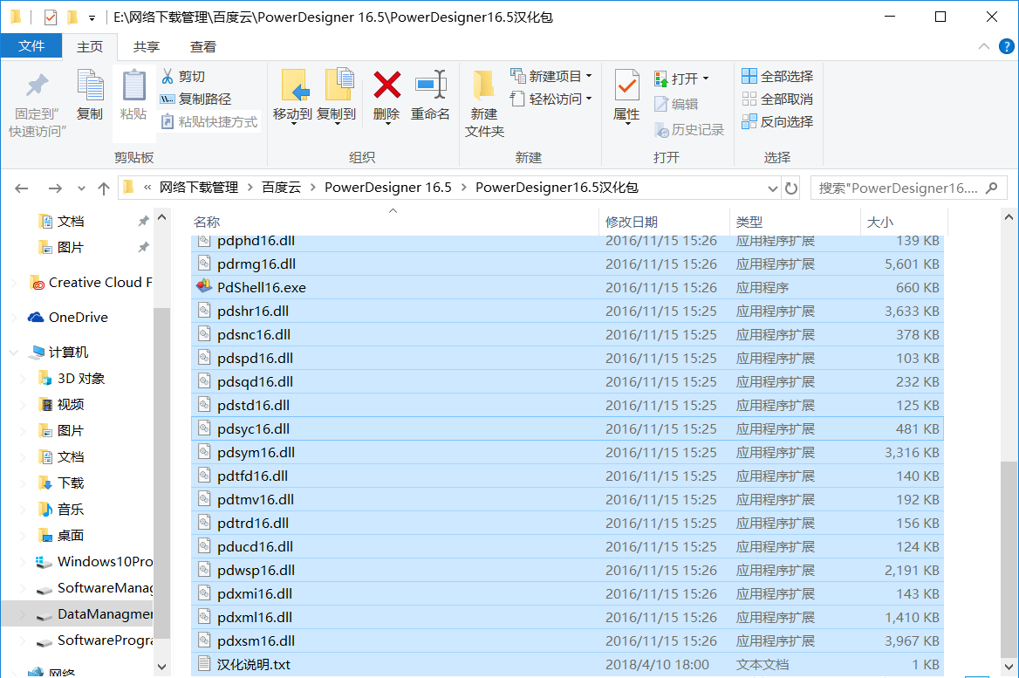Screen dimensions: 1019x678
Task: Switch to the Home tab
Action: click(90, 47)
